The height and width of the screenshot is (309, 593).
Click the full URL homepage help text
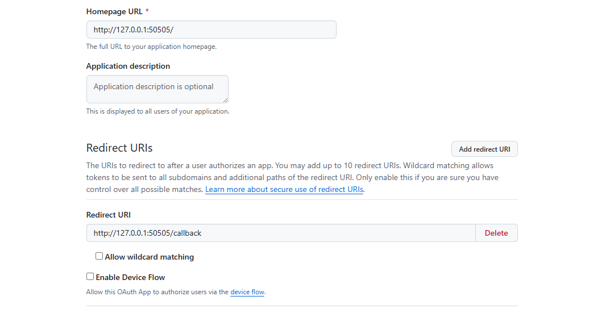point(151,47)
